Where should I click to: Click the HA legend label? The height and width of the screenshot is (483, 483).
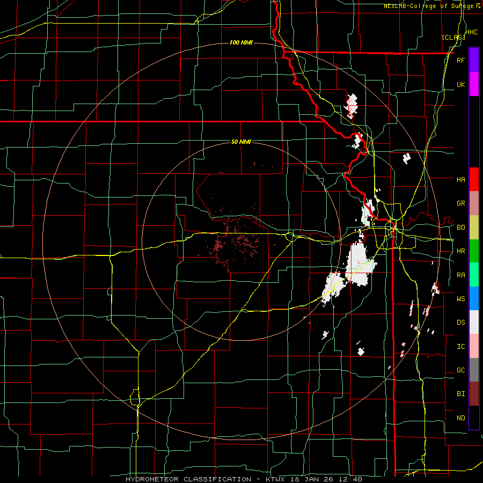pos(460,179)
